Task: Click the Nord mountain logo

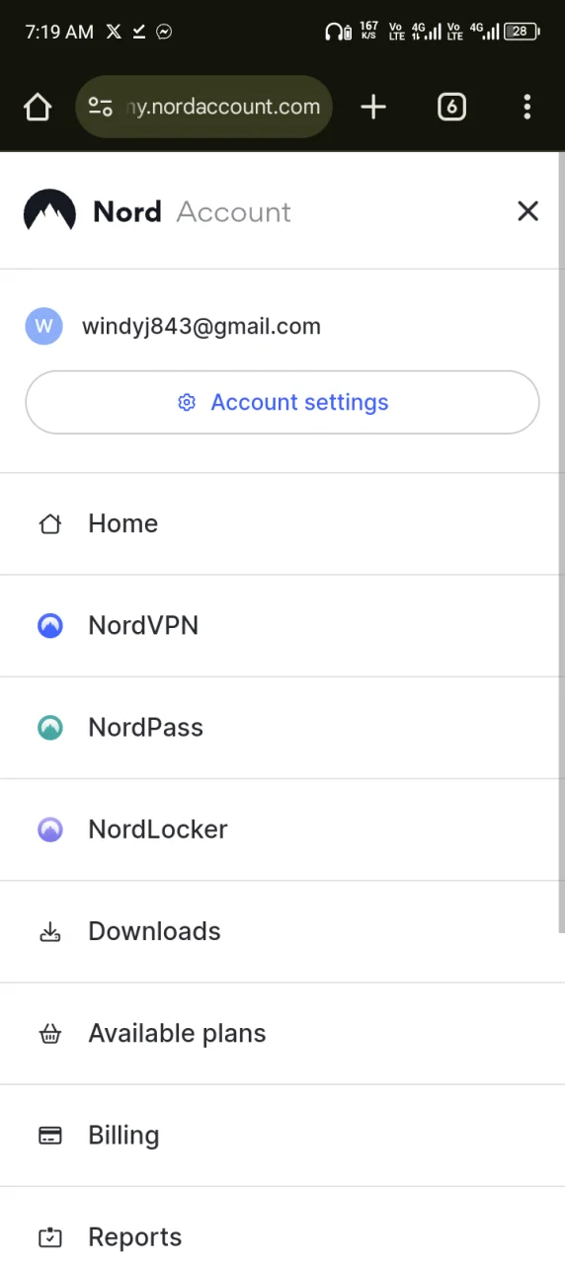Action: tap(49, 210)
